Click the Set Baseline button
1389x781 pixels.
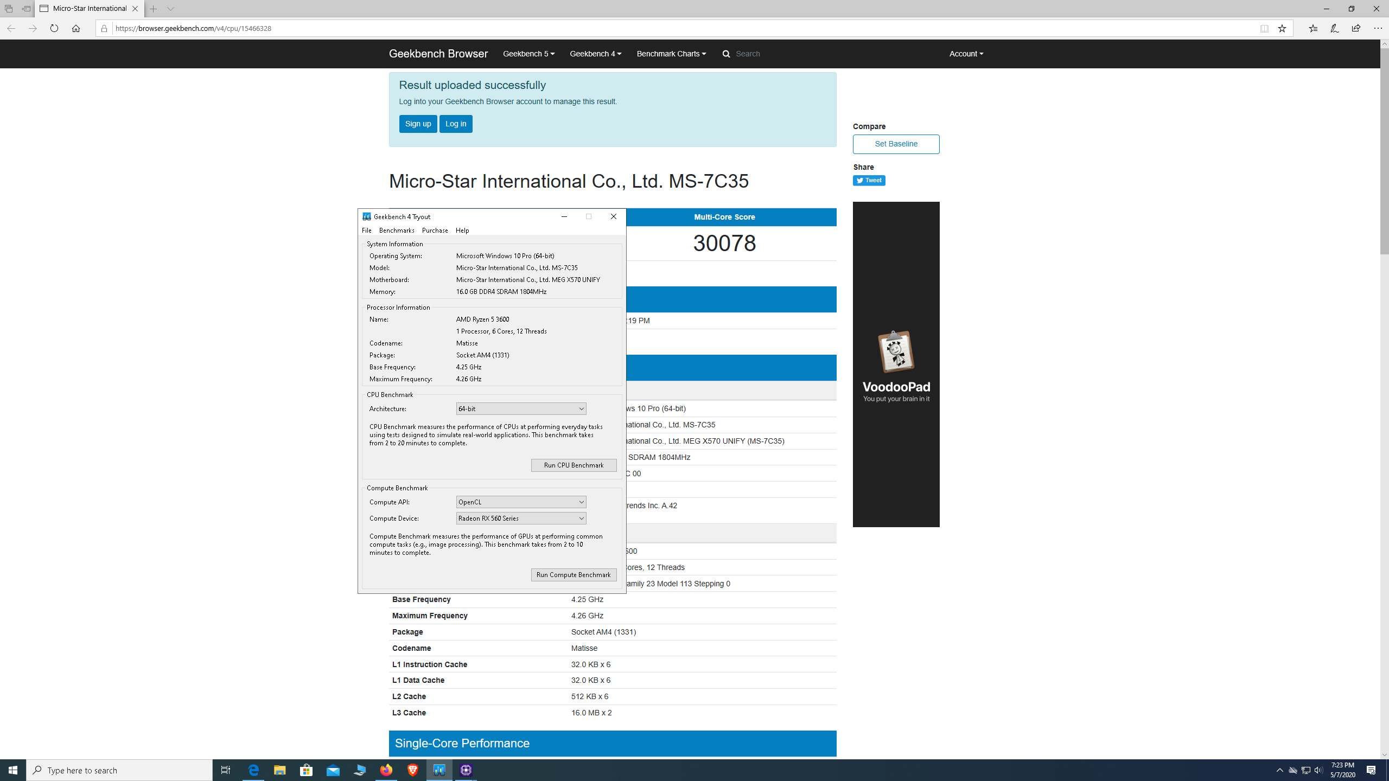pos(896,144)
